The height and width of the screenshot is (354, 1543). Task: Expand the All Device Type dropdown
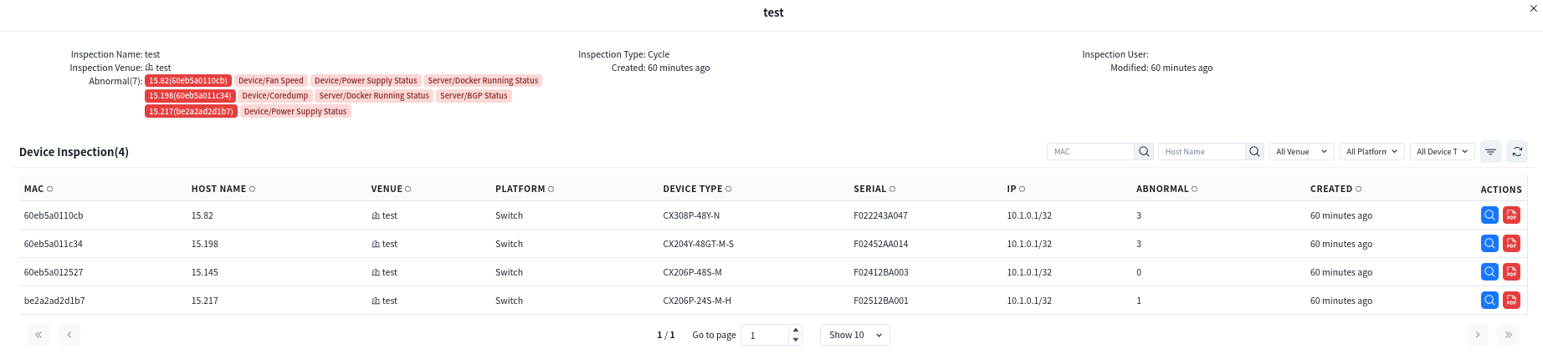[1442, 152]
